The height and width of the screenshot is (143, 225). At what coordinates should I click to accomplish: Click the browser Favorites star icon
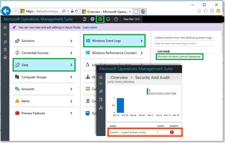click(x=205, y=11)
